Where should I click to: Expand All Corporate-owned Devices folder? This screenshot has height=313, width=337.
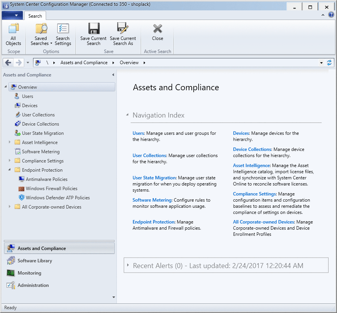click(10, 207)
